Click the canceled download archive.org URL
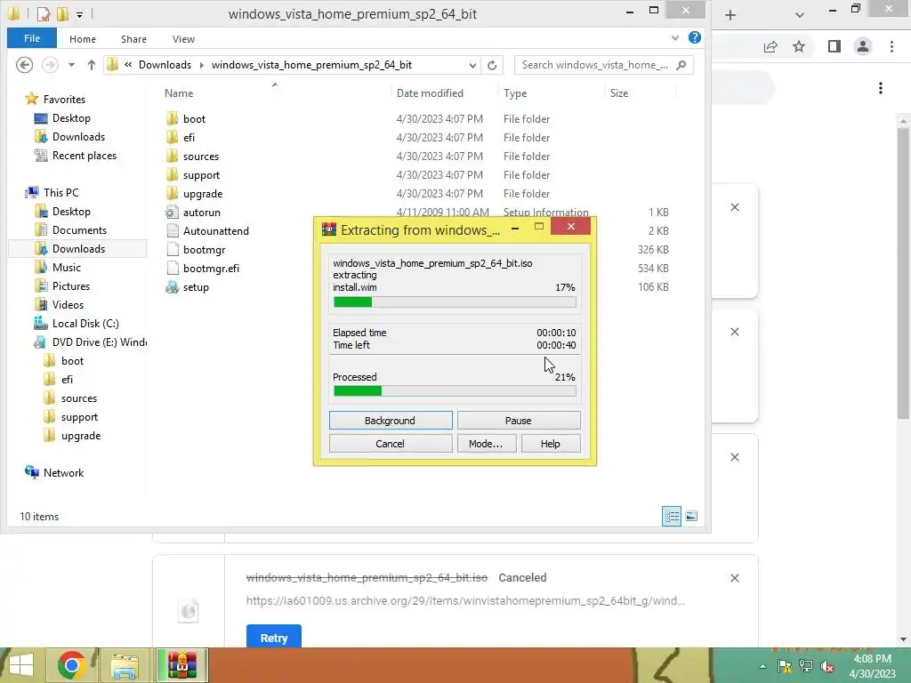 465,600
